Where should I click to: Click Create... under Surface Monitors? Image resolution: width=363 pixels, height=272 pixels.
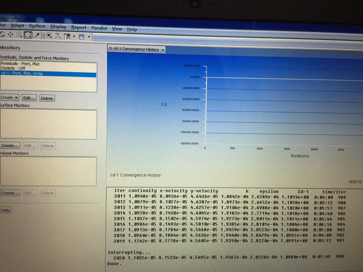pyautogui.click(x=10, y=146)
